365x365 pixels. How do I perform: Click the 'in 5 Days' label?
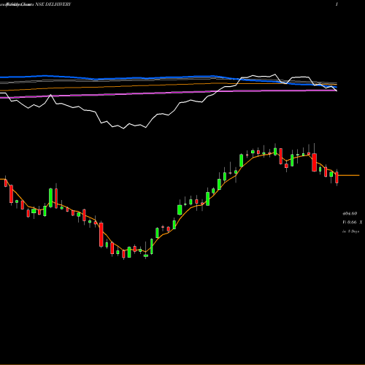pyautogui.click(x=350, y=231)
